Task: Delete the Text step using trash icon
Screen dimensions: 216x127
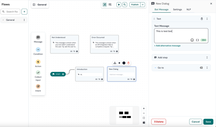Action: [x=202, y=19]
